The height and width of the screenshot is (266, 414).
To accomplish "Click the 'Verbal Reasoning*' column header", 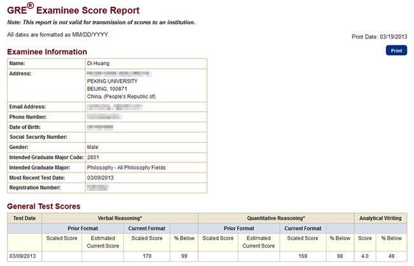I will click(x=120, y=218).
